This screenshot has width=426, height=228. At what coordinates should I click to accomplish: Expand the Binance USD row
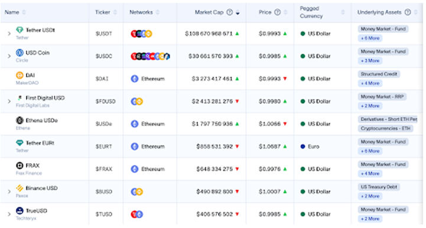[9, 191]
